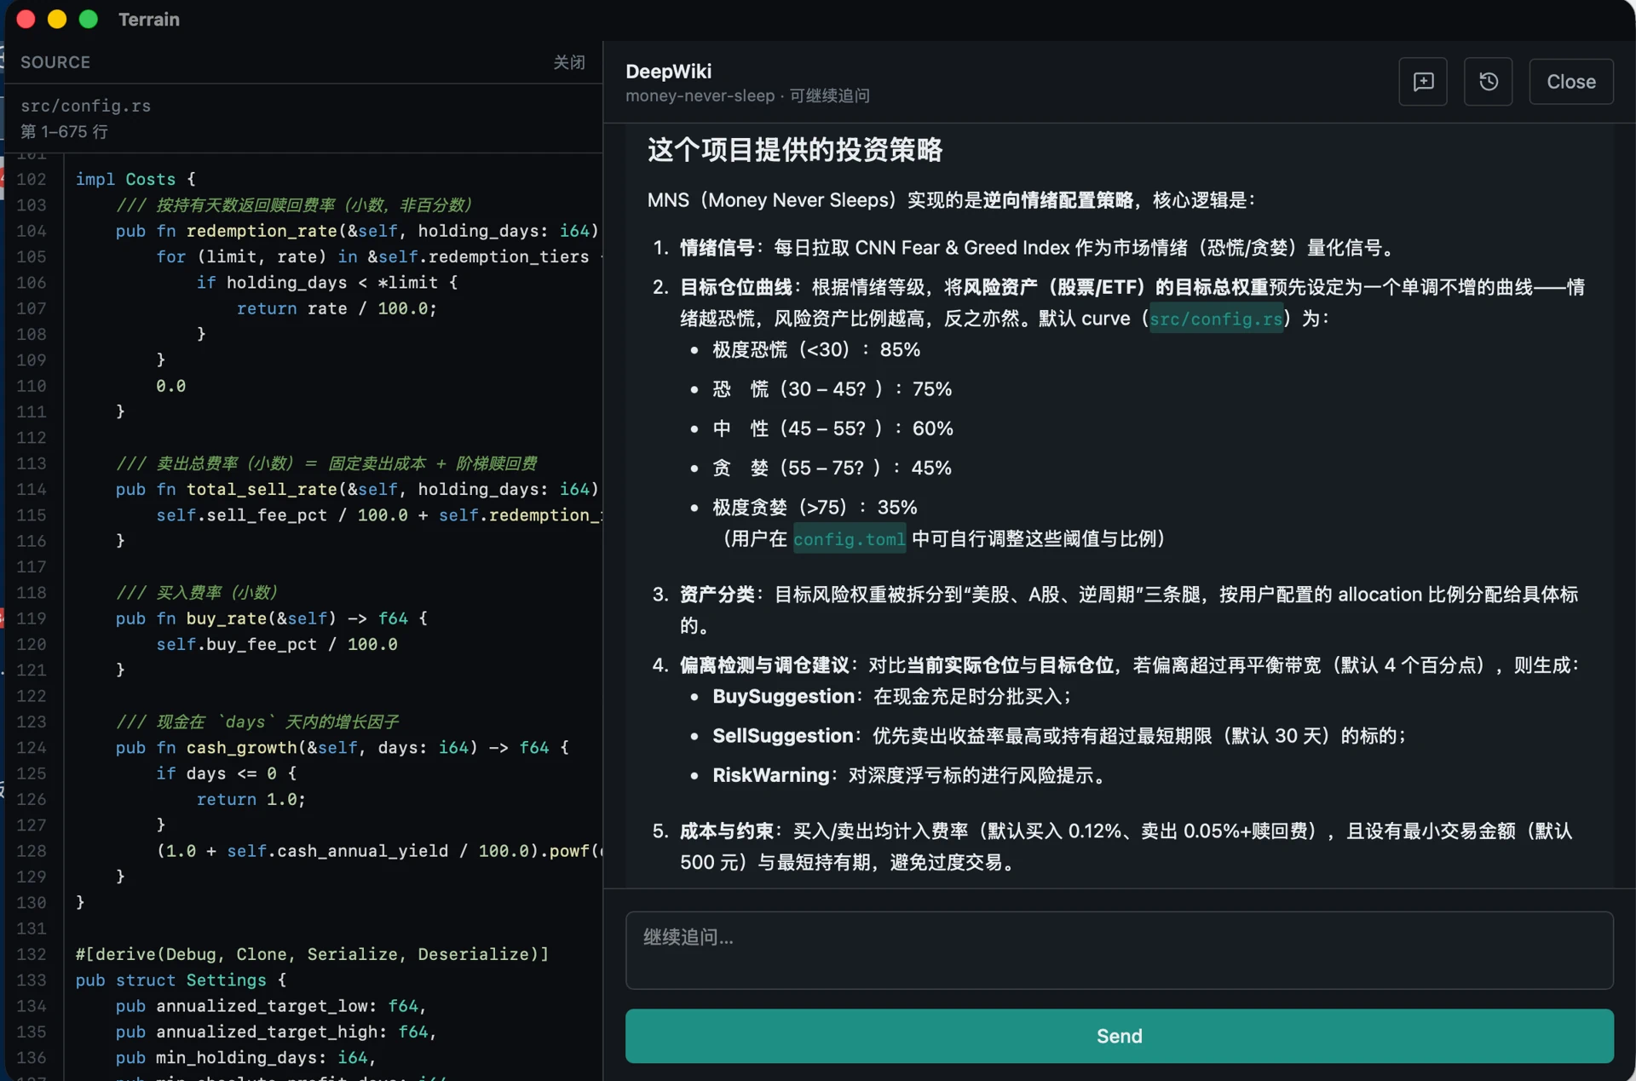Click the '第 1–675 行' line range label
Image resolution: width=1636 pixels, height=1081 pixels.
64,132
